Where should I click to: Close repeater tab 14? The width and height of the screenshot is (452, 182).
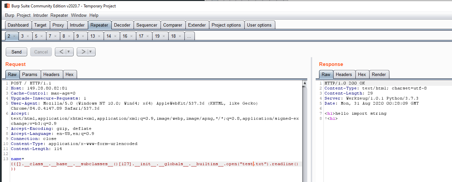click(115, 36)
